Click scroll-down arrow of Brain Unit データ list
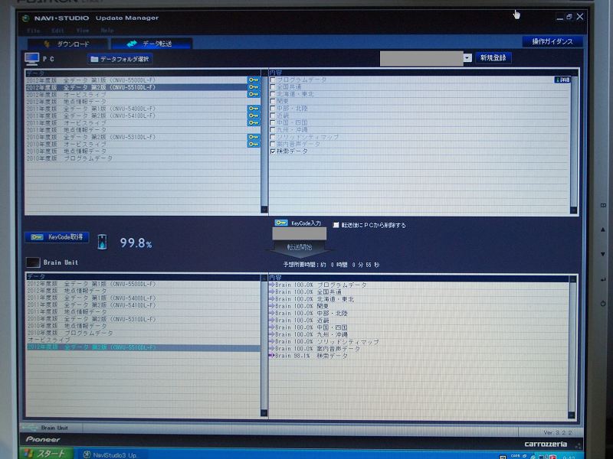Screen dimensions: 613x459 [x=264, y=412]
